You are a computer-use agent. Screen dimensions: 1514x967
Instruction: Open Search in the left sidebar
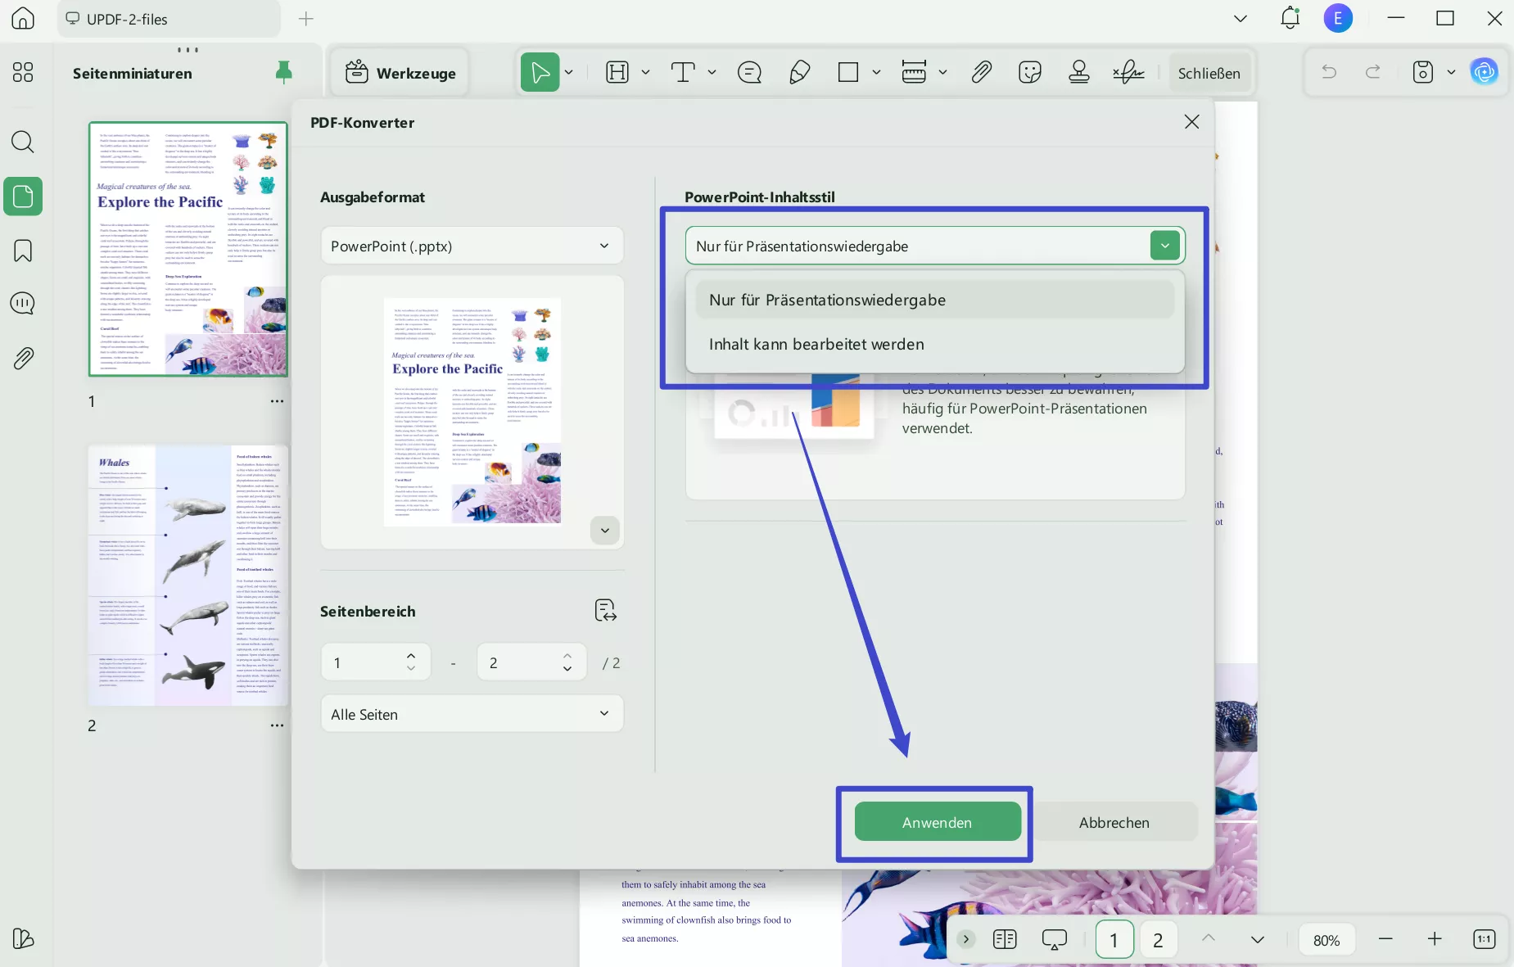[22, 142]
